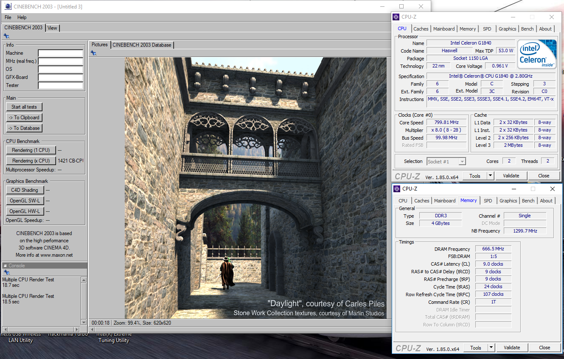Click the pin icon in Console panel
Screen dimensions: 564x359
[x=6, y=272]
